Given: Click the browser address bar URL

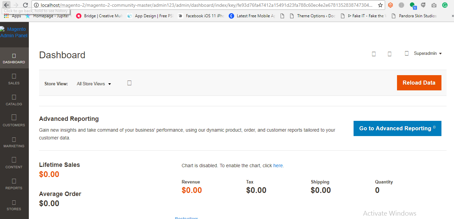Looking at the screenshot, I should tap(204, 5).
